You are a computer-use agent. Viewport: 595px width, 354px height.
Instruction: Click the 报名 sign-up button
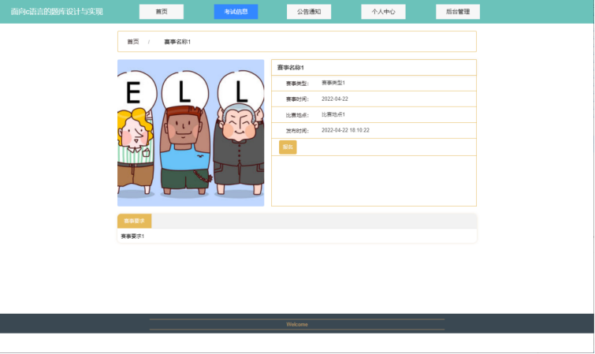[x=288, y=147]
